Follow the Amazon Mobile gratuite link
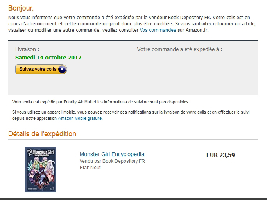The height and width of the screenshot is (200, 267). (80, 118)
